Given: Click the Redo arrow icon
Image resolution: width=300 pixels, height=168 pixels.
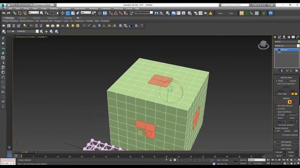Looking at the screenshot, I should [x=8, y=13].
